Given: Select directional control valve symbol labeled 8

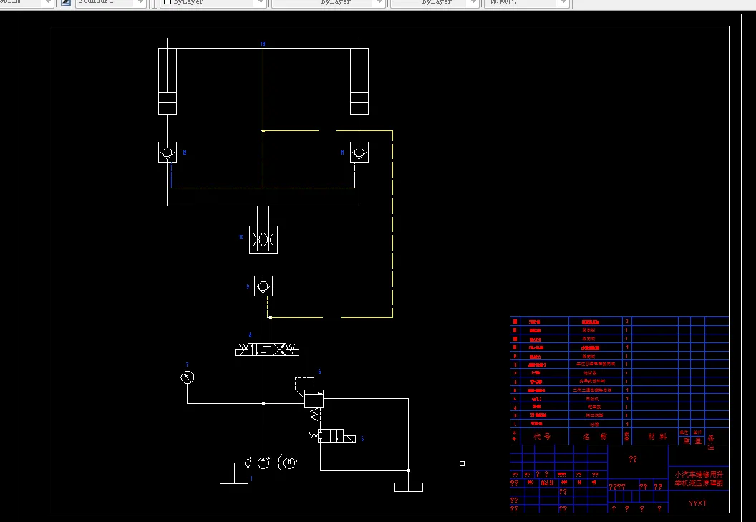Looking at the screenshot, I should (x=266, y=349).
